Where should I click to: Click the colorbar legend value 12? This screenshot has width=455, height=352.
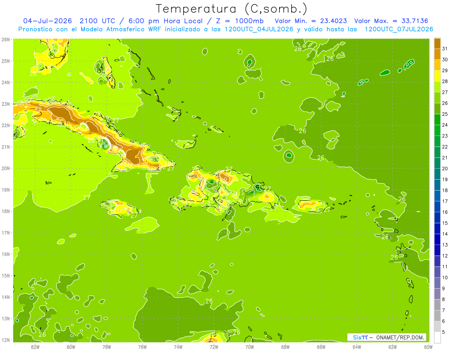[x=445, y=256]
